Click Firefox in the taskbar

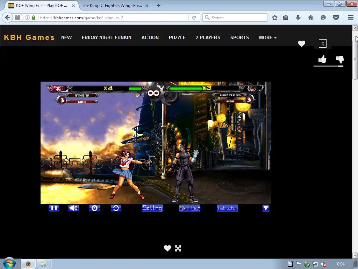[28, 264]
